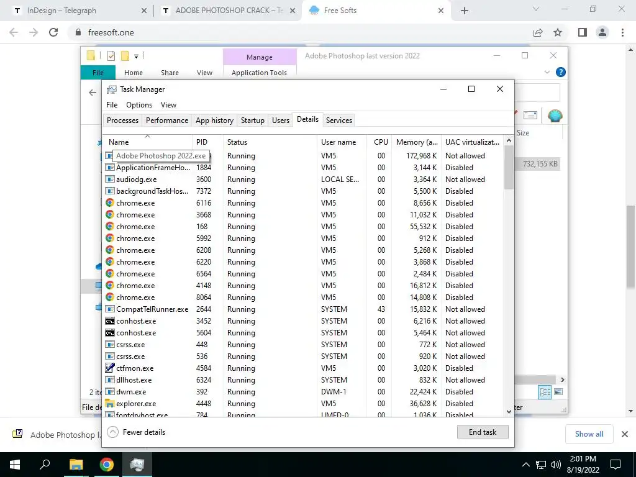Select chrome.exe with PID 6116
Image resolution: width=636 pixels, height=477 pixels.
[x=303, y=203]
